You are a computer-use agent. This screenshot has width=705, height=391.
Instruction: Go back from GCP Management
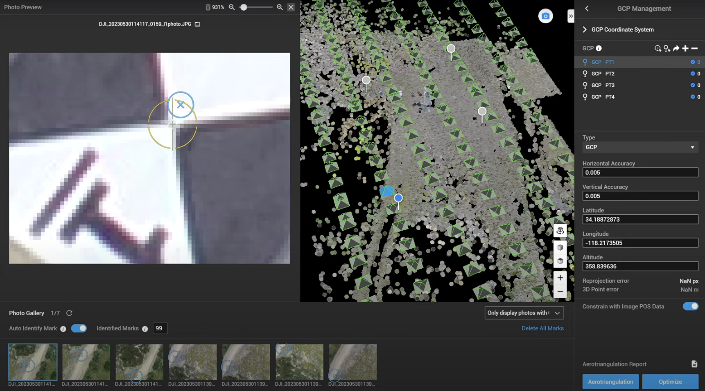click(587, 9)
